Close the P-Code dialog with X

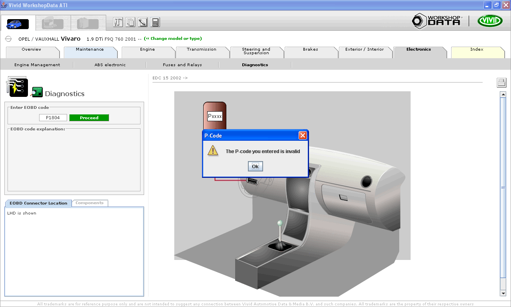point(303,136)
